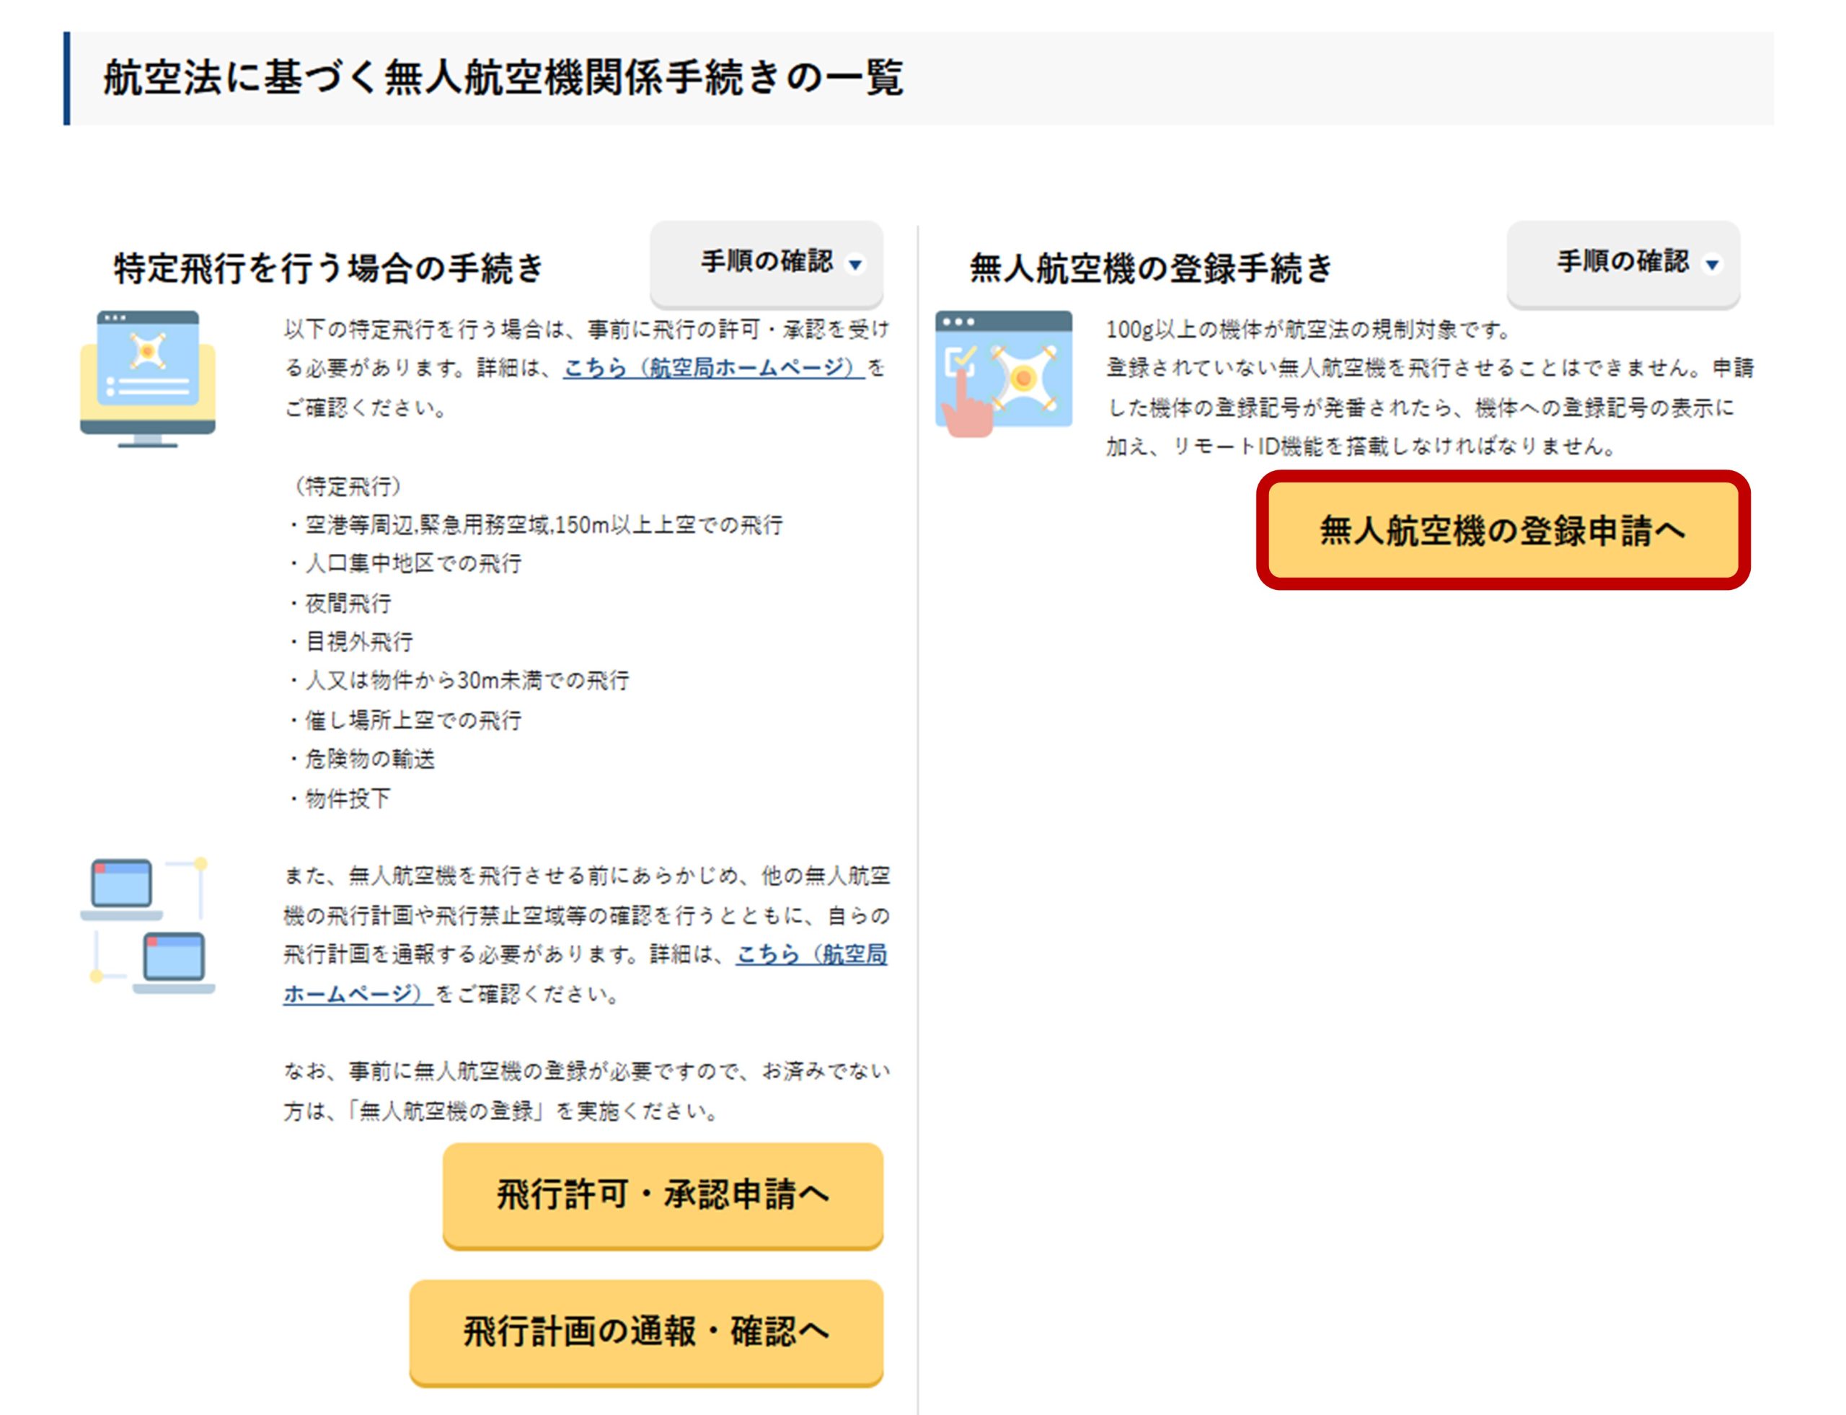Click the 夜間飛行 list item
Viewport: 1846px width, 1415px height.
click(348, 603)
